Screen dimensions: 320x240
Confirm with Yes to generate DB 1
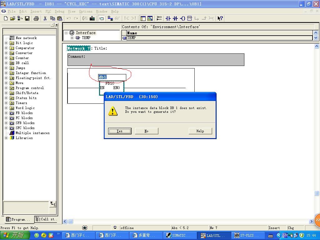point(120,131)
